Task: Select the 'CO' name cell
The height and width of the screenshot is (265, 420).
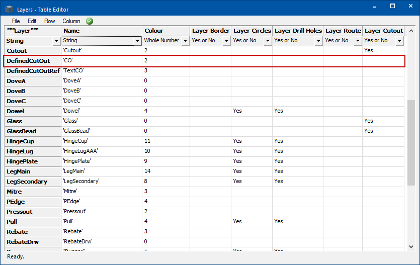Action: click(x=101, y=61)
